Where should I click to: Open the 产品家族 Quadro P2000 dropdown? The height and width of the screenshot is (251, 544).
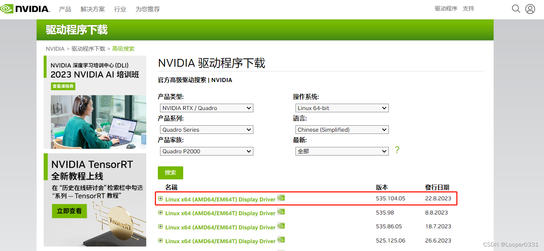206,151
